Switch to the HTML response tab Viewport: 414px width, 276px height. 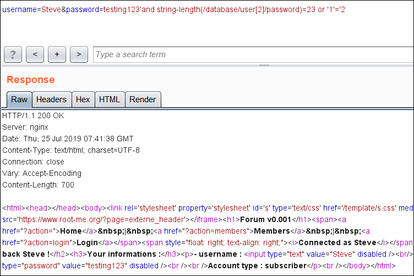(x=110, y=100)
